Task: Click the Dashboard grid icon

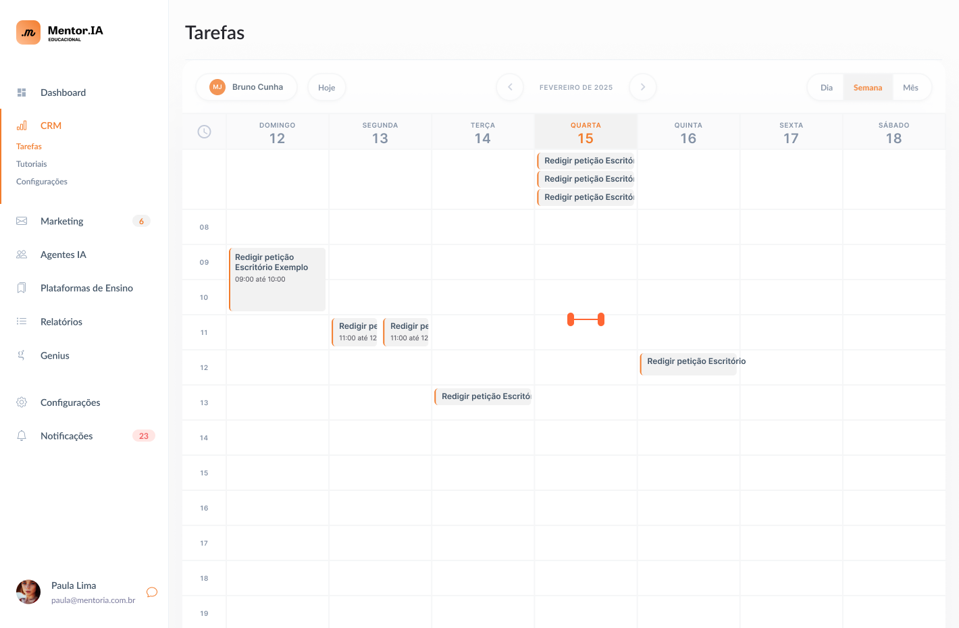Action: (22, 93)
